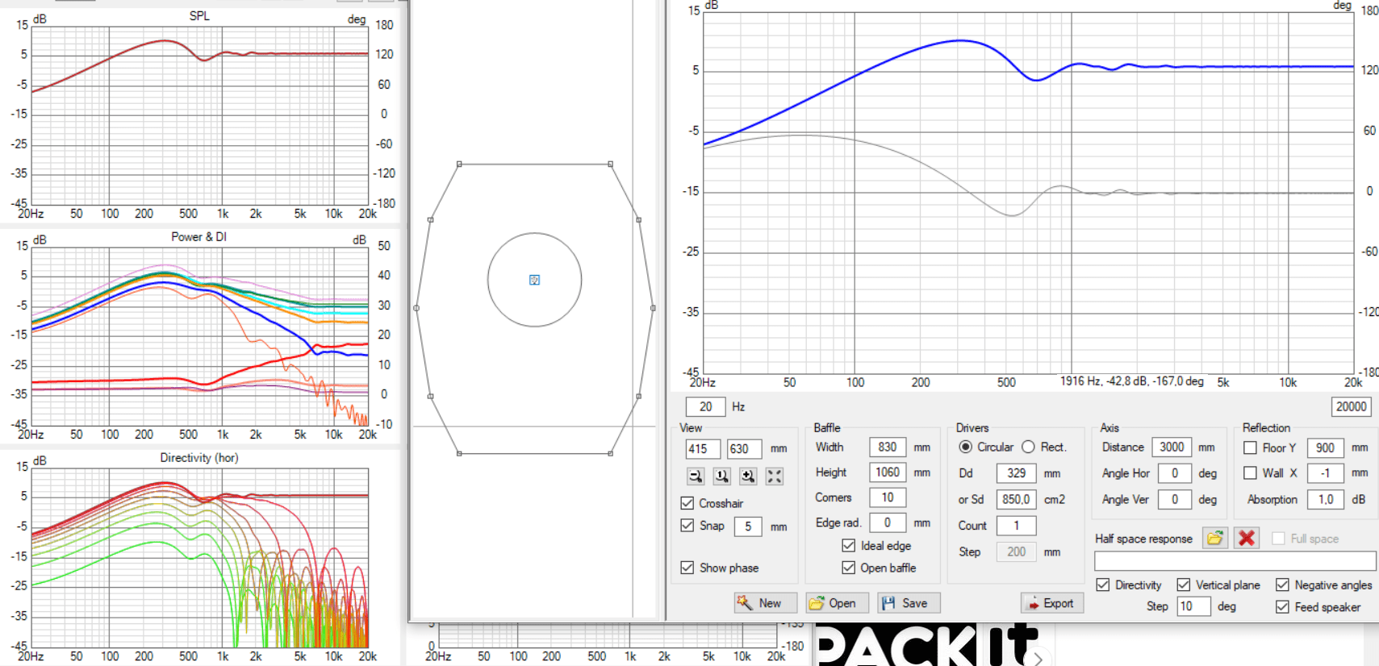Image resolution: width=1379 pixels, height=666 pixels.
Task: Click the Angle Ver field
Action: [1175, 500]
